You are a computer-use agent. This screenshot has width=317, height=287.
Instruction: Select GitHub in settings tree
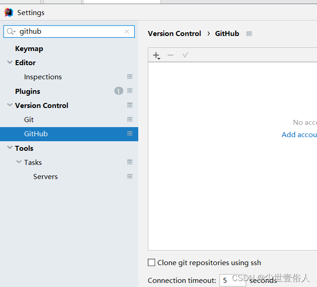[x=69, y=134]
